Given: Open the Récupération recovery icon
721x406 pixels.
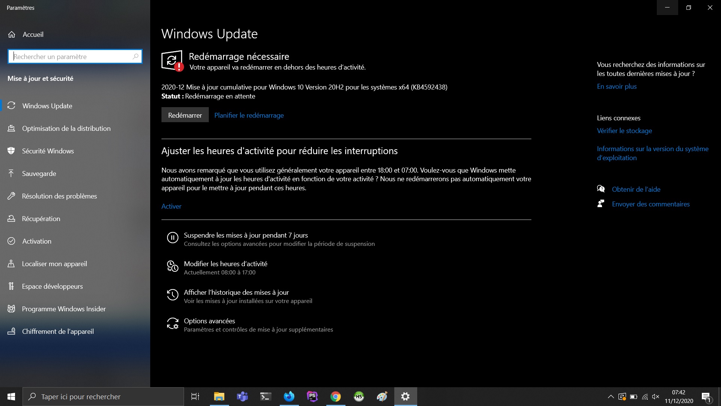Looking at the screenshot, I should pyautogui.click(x=11, y=219).
